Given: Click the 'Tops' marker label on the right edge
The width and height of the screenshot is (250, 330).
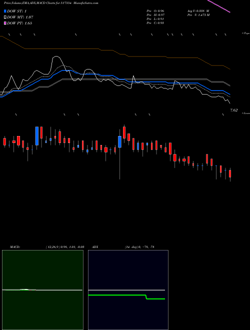Looking at the screenshot, I should pos(246,33).
